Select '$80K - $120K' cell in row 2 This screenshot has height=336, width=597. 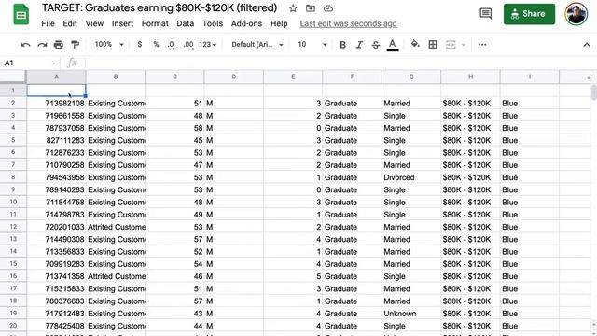point(470,104)
